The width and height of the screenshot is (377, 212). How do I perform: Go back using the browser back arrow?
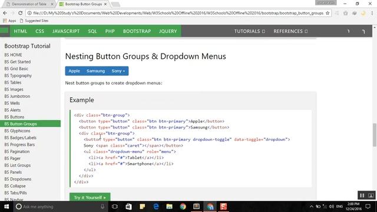pos(5,13)
